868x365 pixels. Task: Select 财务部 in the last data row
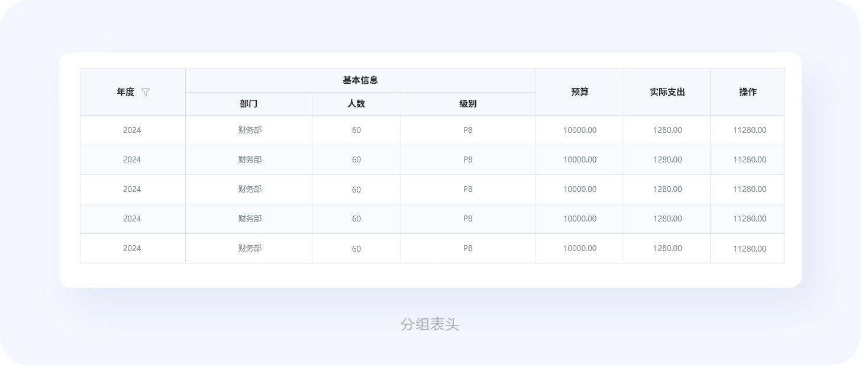[250, 248]
